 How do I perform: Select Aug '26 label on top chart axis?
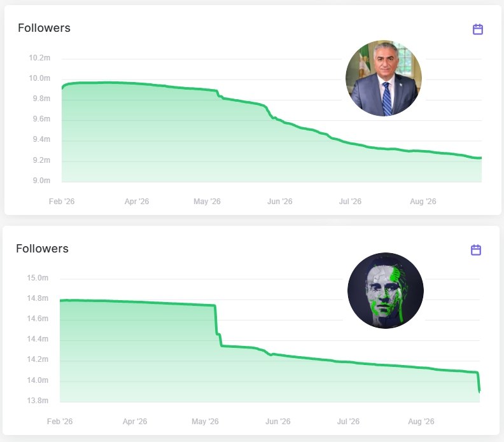pyautogui.click(x=423, y=202)
